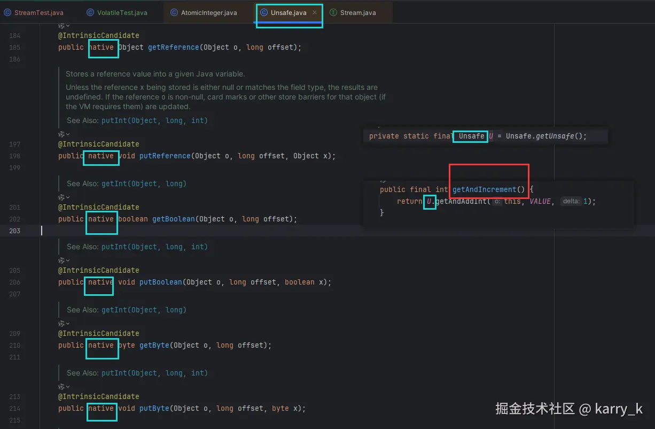Click the class icon on AtomicInteger.java tab
655x429 pixels.
[x=174, y=13]
